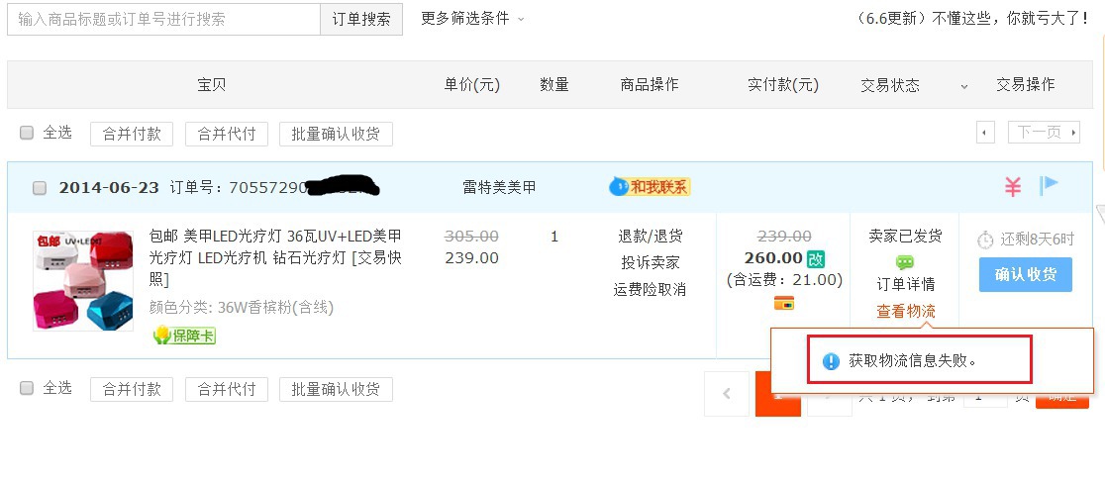Click the 和我联系 chat icon

(x=650, y=187)
